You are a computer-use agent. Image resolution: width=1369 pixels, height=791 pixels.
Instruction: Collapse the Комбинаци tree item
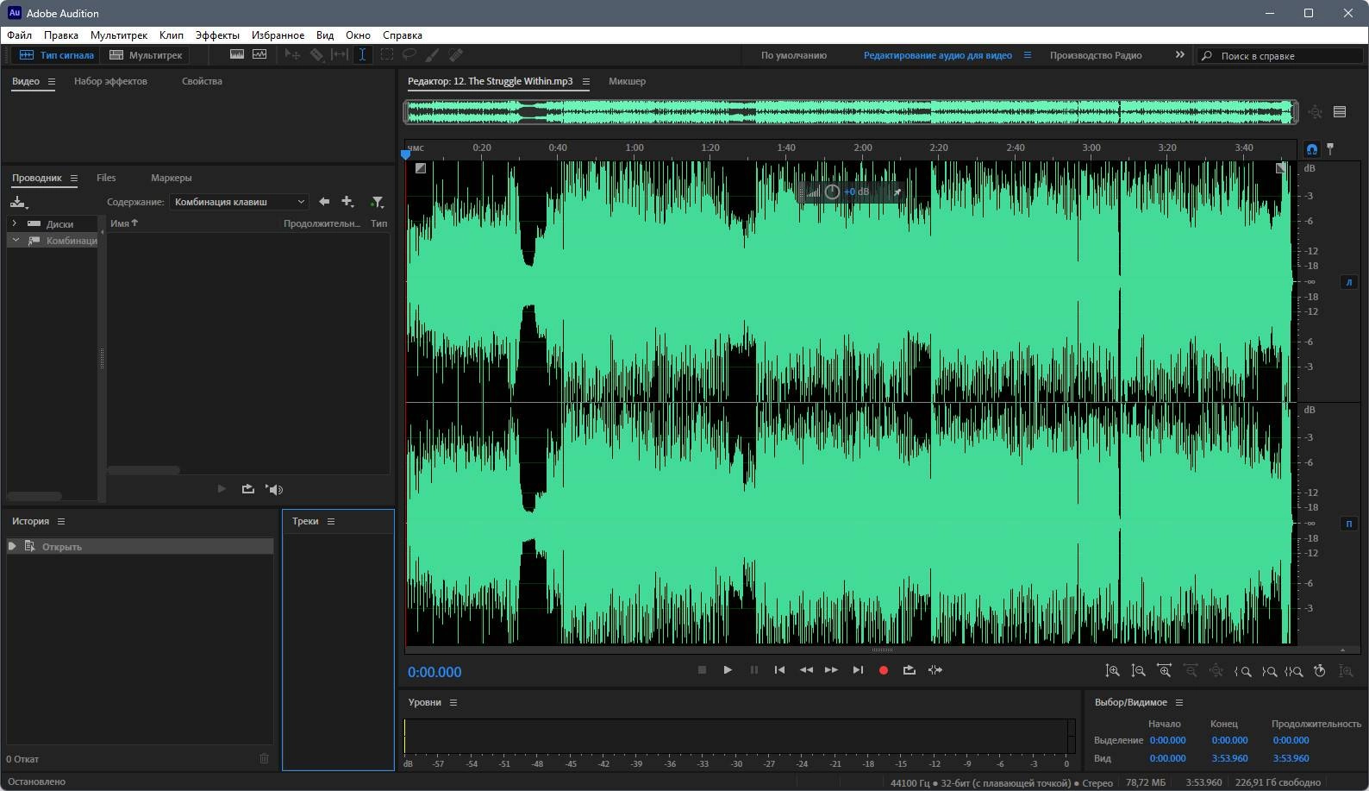click(x=15, y=241)
